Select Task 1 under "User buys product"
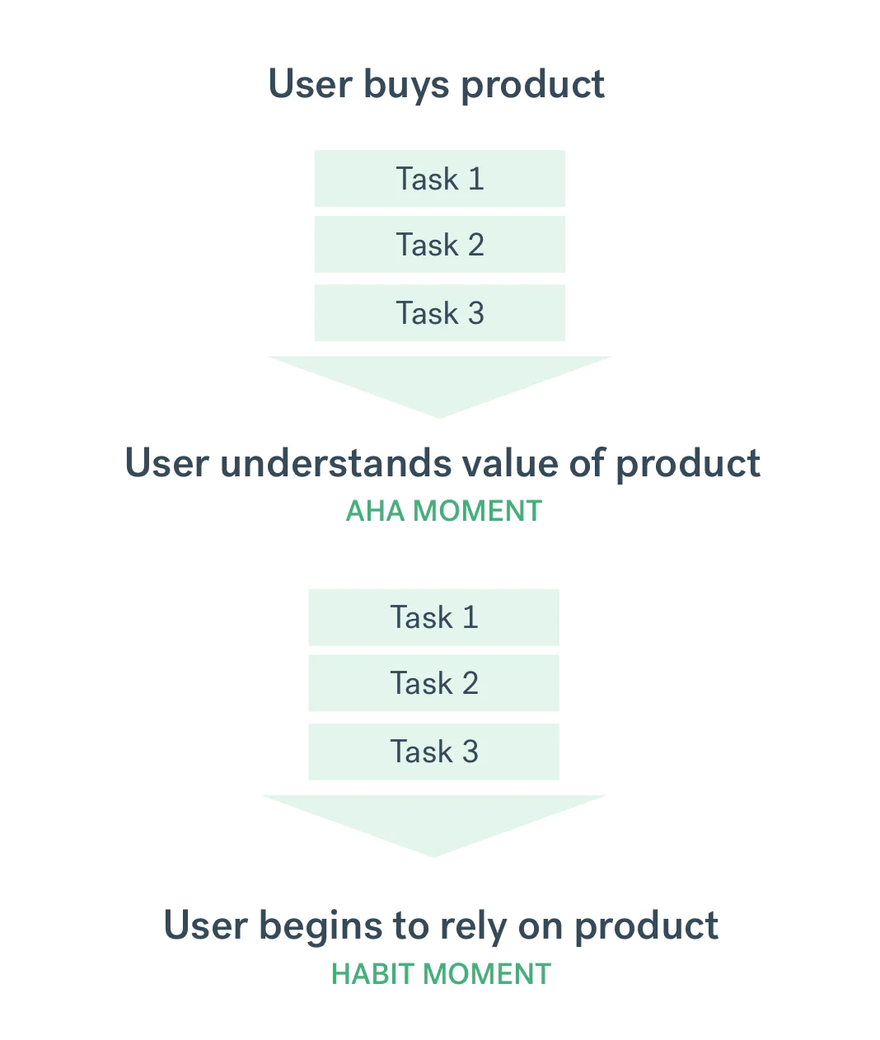The image size is (880, 1040). coord(440,179)
